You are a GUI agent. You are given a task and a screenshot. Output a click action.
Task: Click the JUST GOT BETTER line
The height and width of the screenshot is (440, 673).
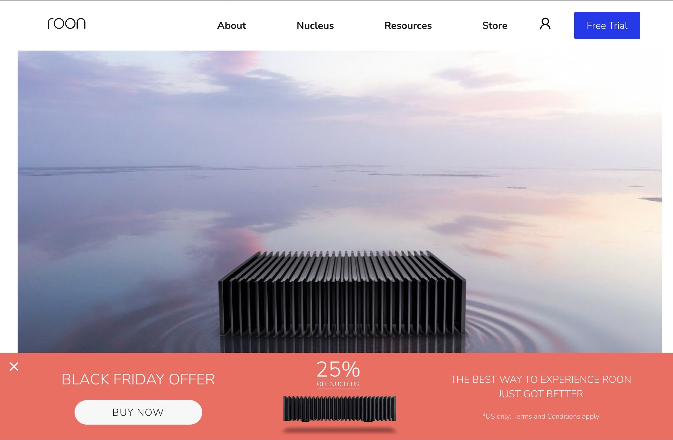(x=540, y=394)
